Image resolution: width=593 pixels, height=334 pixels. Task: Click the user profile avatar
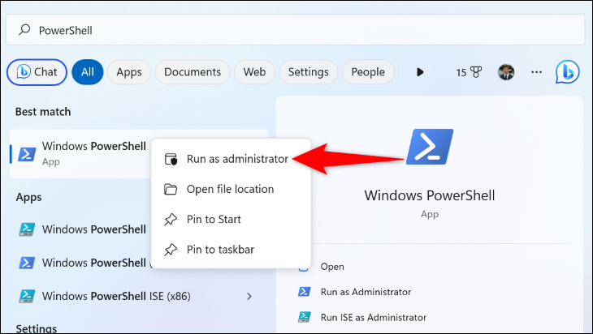506,72
